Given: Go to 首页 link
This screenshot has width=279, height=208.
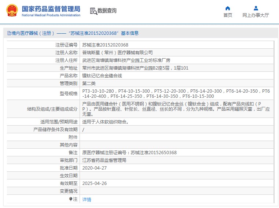Looking at the screenshot, I should (x=228, y=15).
